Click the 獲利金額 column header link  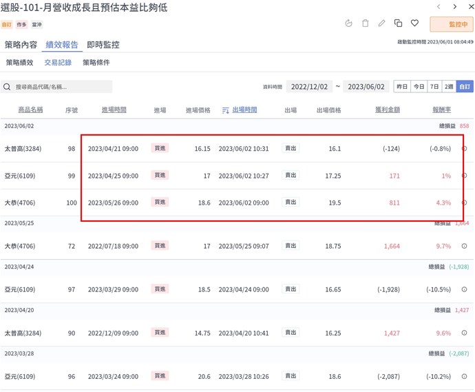tap(388, 110)
